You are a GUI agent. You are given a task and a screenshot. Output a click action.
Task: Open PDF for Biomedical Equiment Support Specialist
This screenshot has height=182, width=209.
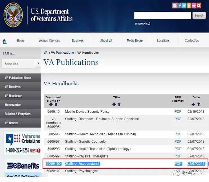pos(178,119)
